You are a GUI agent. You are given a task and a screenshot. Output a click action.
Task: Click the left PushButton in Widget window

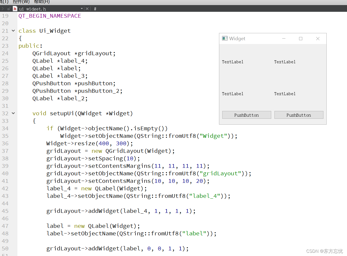247,115
